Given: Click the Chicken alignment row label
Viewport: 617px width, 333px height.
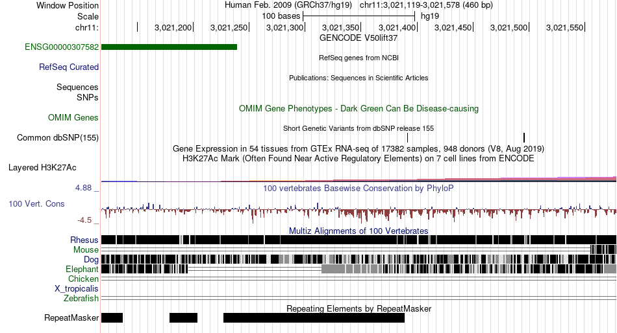Looking at the screenshot, I should point(83,279).
